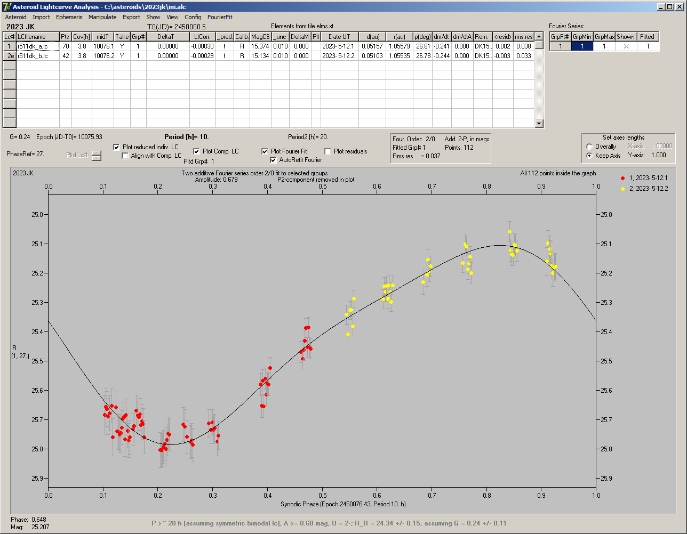Click the 2023 JK asteroid name heading
Image resolution: width=687 pixels, height=534 pixels.
coord(20,26)
